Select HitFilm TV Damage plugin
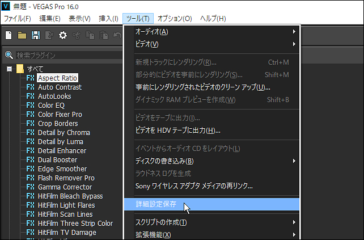364x240 pixels. pyautogui.click(x=67, y=232)
